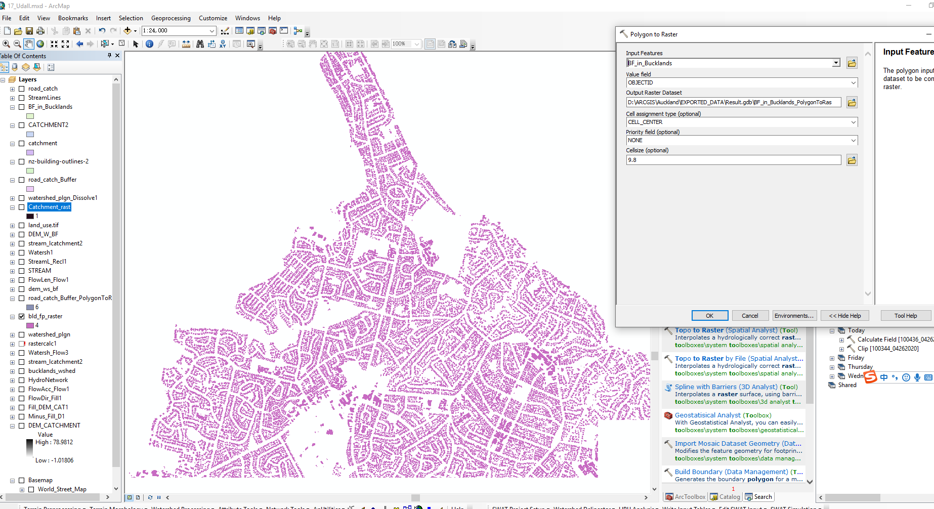This screenshot has height=509, width=934.
Task: Open the map scale 1:24,000 dropdown
Action: click(213, 31)
